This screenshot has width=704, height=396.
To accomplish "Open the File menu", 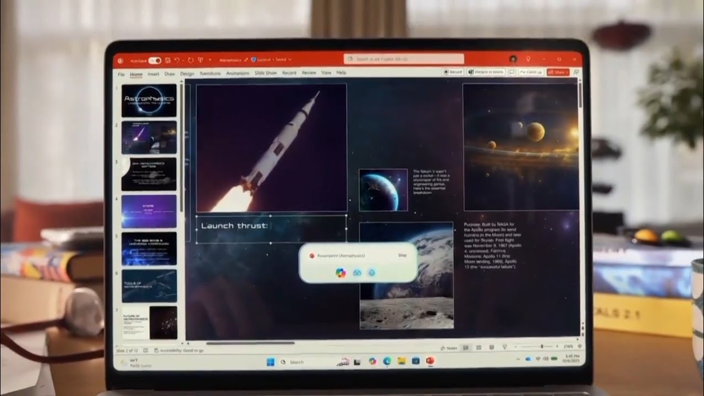I will click(x=120, y=73).
